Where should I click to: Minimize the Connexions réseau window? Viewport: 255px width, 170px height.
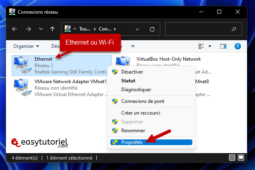[201, 12]
